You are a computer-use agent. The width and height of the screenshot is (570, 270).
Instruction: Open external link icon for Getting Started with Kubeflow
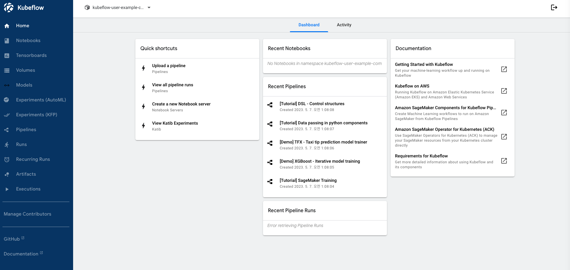coord(504,69)
